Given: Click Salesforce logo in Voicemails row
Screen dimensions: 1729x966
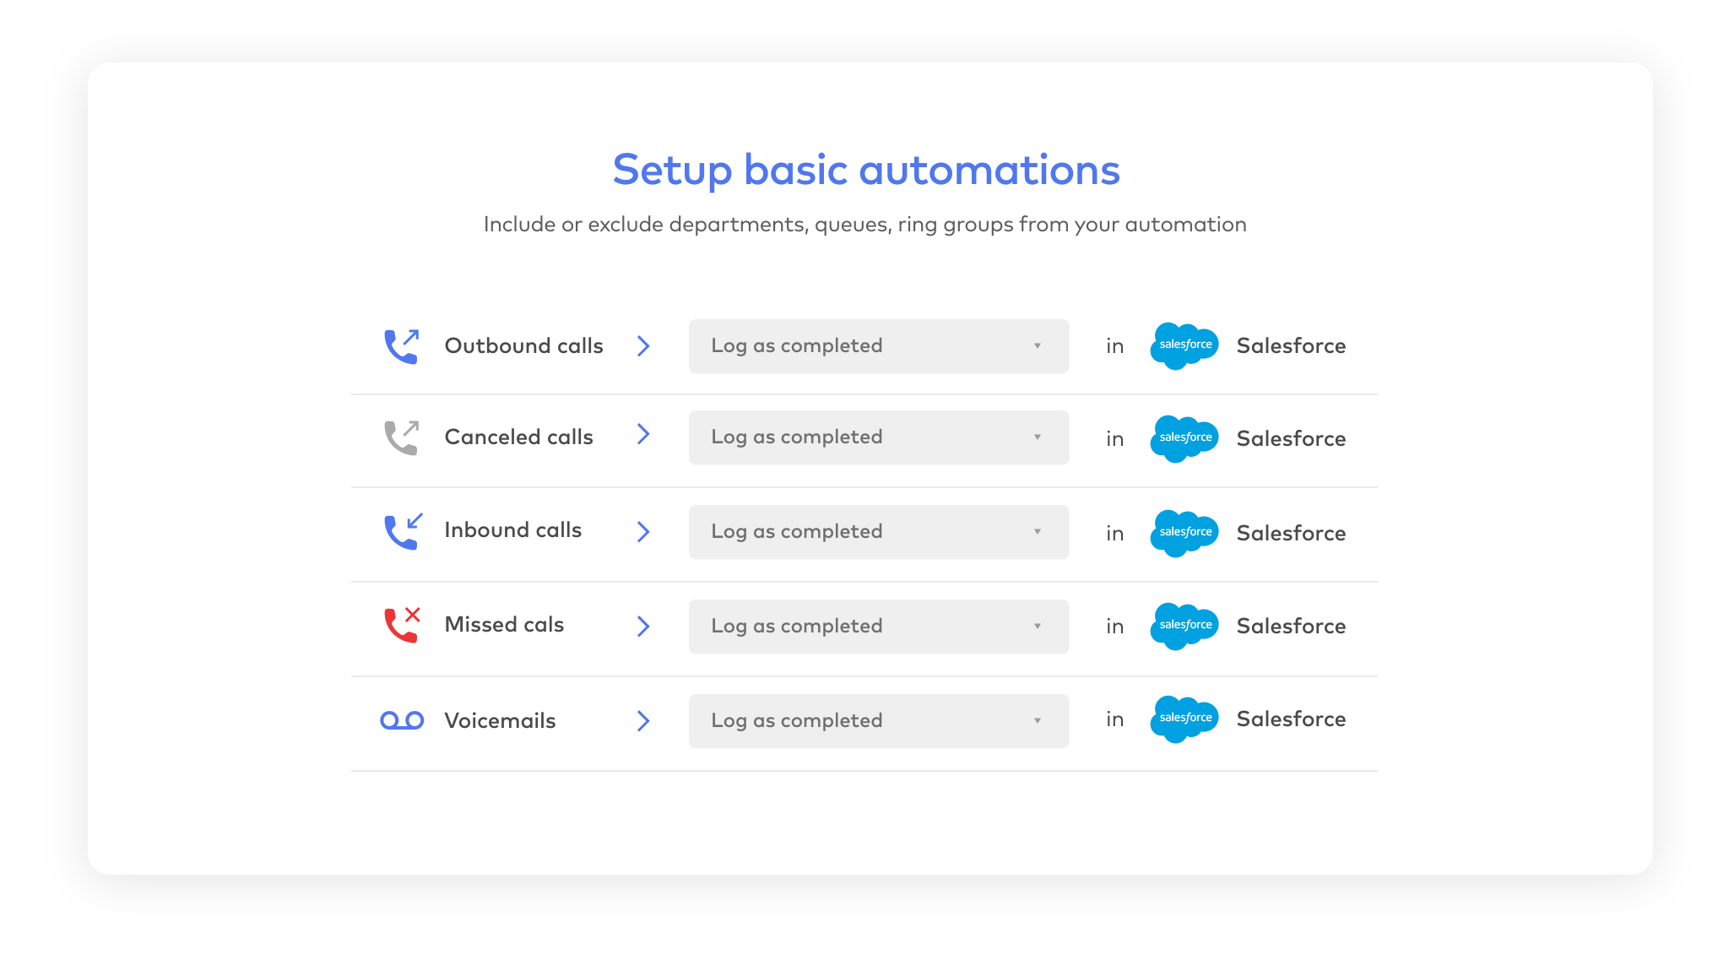Looking at the screenshot, I should point(1184,719).
